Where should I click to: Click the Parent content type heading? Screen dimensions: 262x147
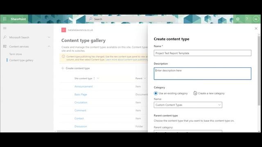(x=166, y=116)
